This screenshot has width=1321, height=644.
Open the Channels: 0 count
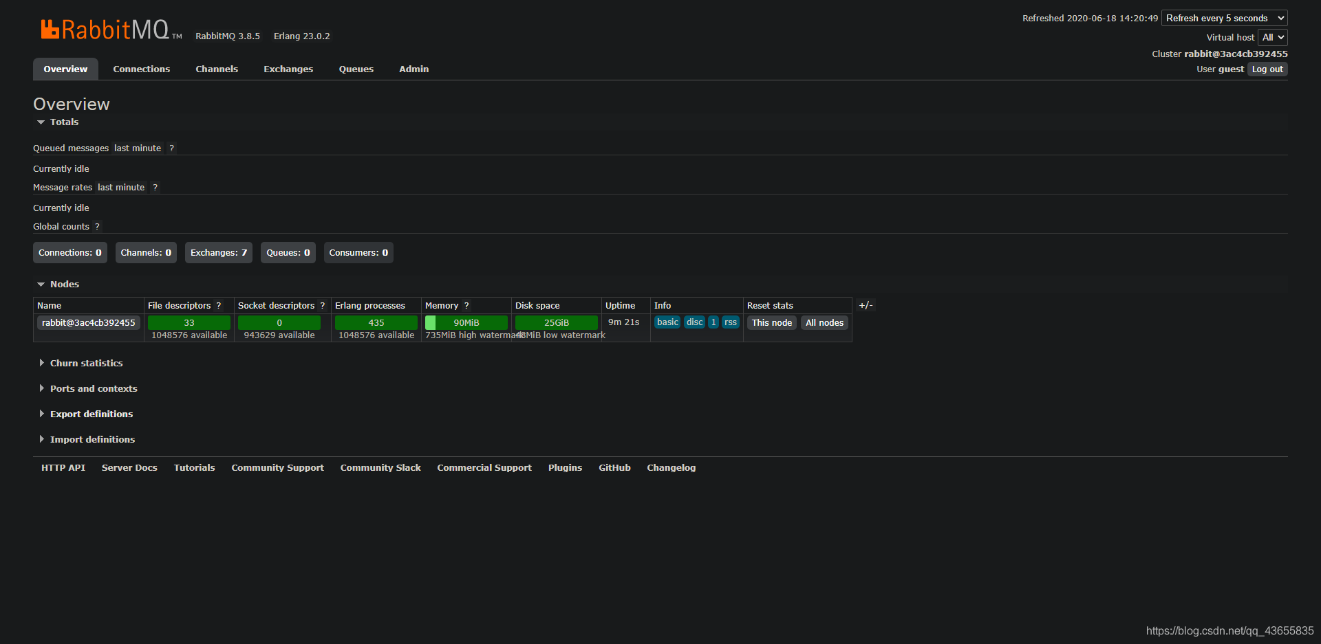(x=146, y=252)
